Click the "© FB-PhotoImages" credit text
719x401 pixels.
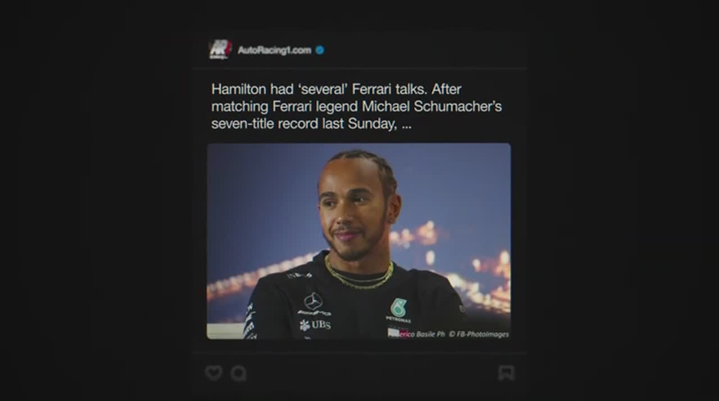coord(479,334)
